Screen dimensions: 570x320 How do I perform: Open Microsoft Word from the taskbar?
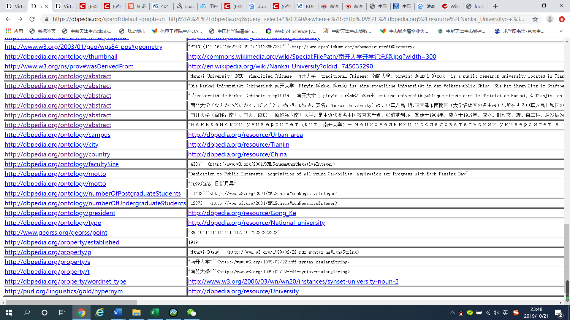click(x=118, y=313)
